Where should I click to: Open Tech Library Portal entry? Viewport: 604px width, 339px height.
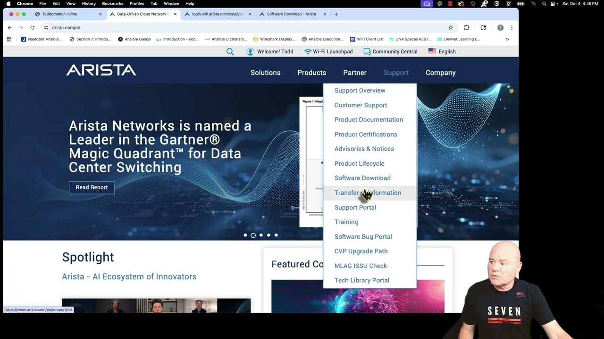tap(362, 280)
